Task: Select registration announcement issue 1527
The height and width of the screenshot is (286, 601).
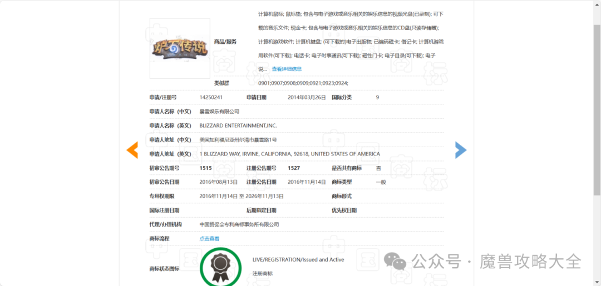Action: tap(294, 168)
